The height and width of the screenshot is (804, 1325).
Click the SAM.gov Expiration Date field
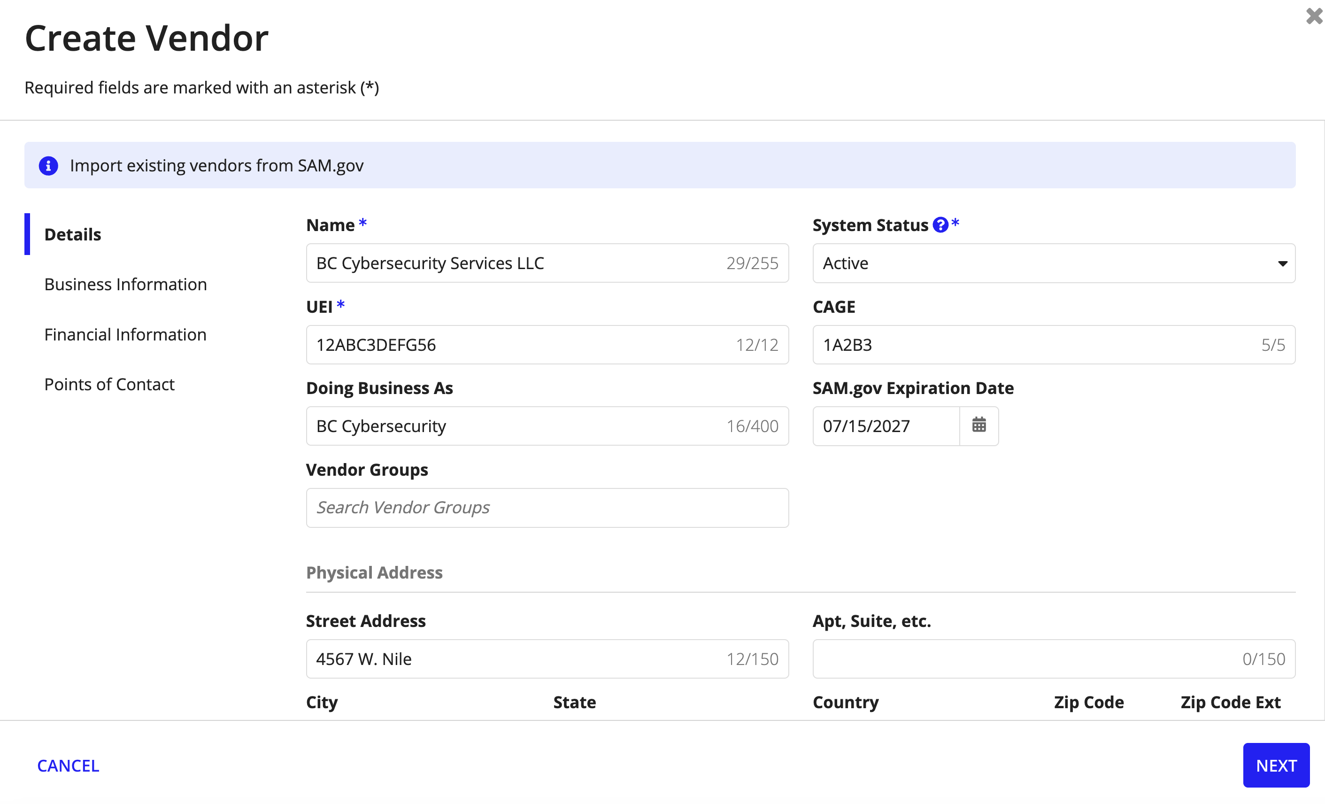886,426
